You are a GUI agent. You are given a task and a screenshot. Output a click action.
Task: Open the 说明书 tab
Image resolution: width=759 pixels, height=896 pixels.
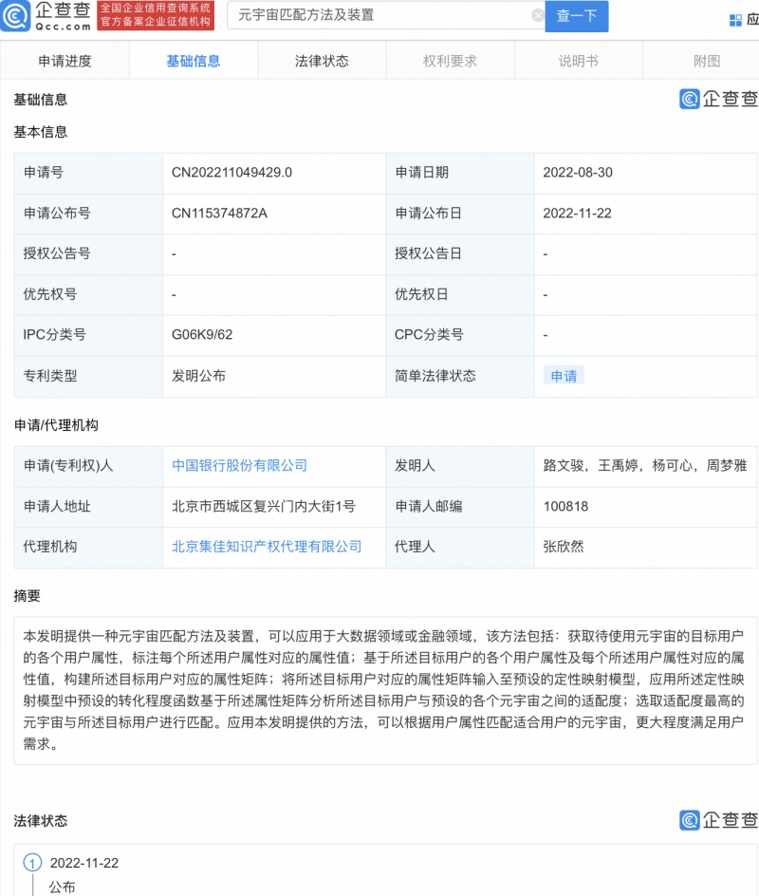click(x=576, y=59)
